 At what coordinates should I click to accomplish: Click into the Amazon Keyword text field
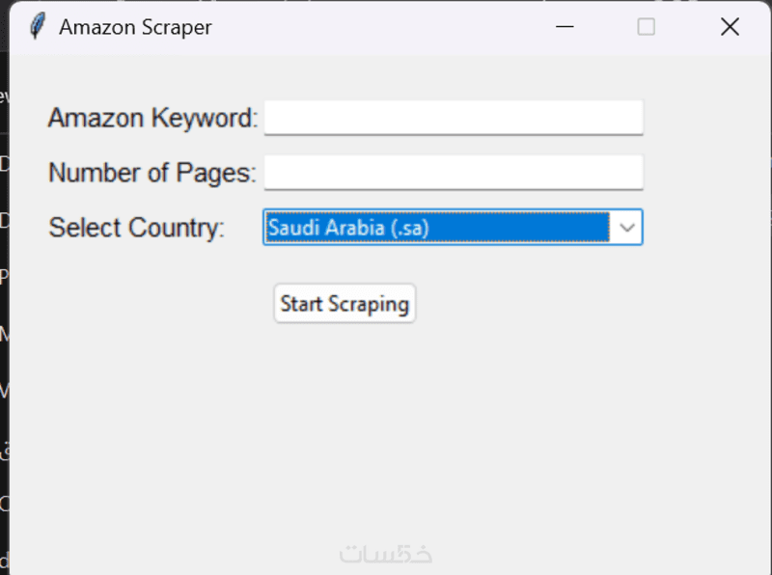[x=454, y=118]
